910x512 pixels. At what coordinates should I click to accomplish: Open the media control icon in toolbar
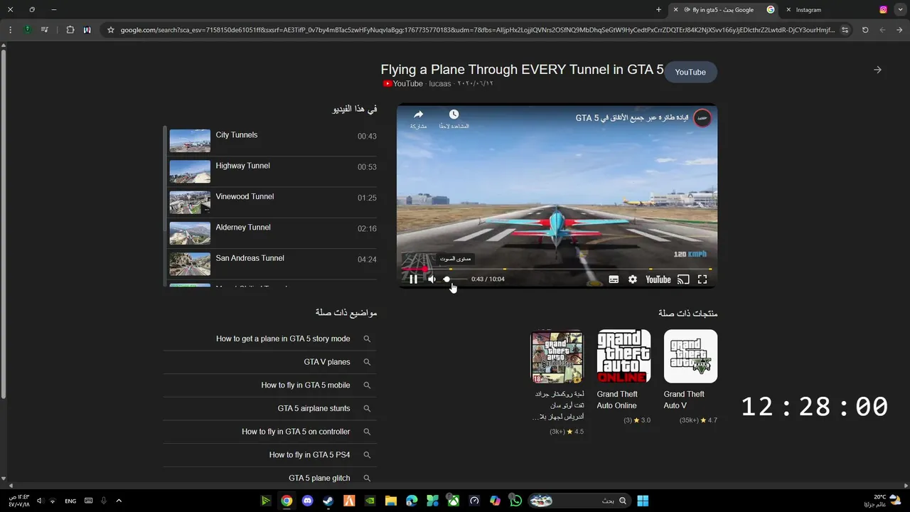tap(45, 30)
